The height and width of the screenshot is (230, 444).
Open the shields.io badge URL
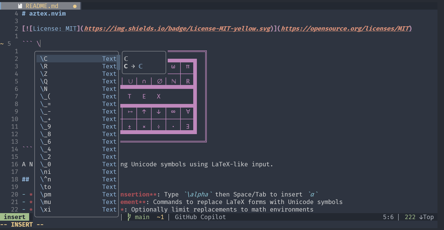[x=177, y=29]
